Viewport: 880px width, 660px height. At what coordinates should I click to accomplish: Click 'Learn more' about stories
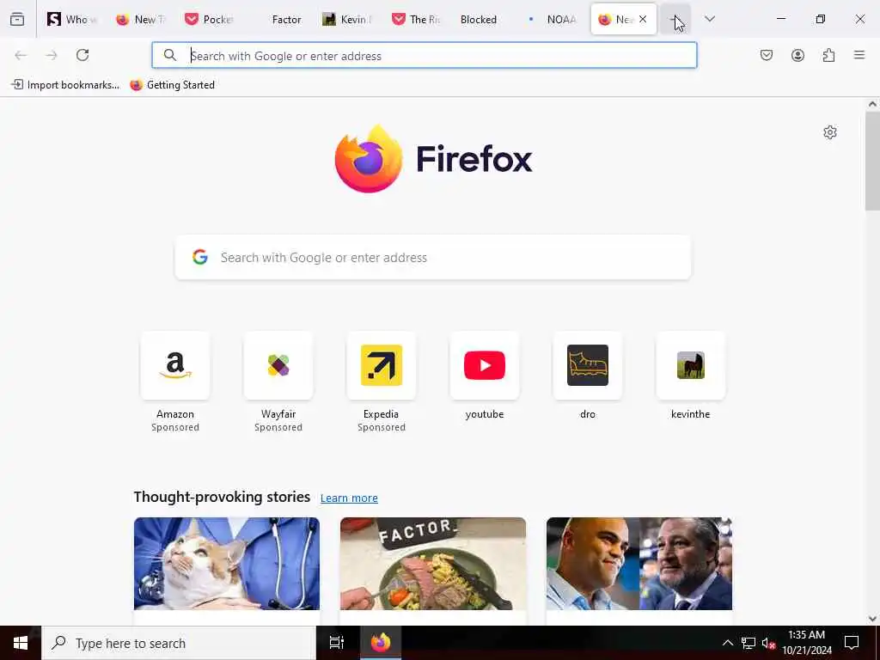coord(349,498)
